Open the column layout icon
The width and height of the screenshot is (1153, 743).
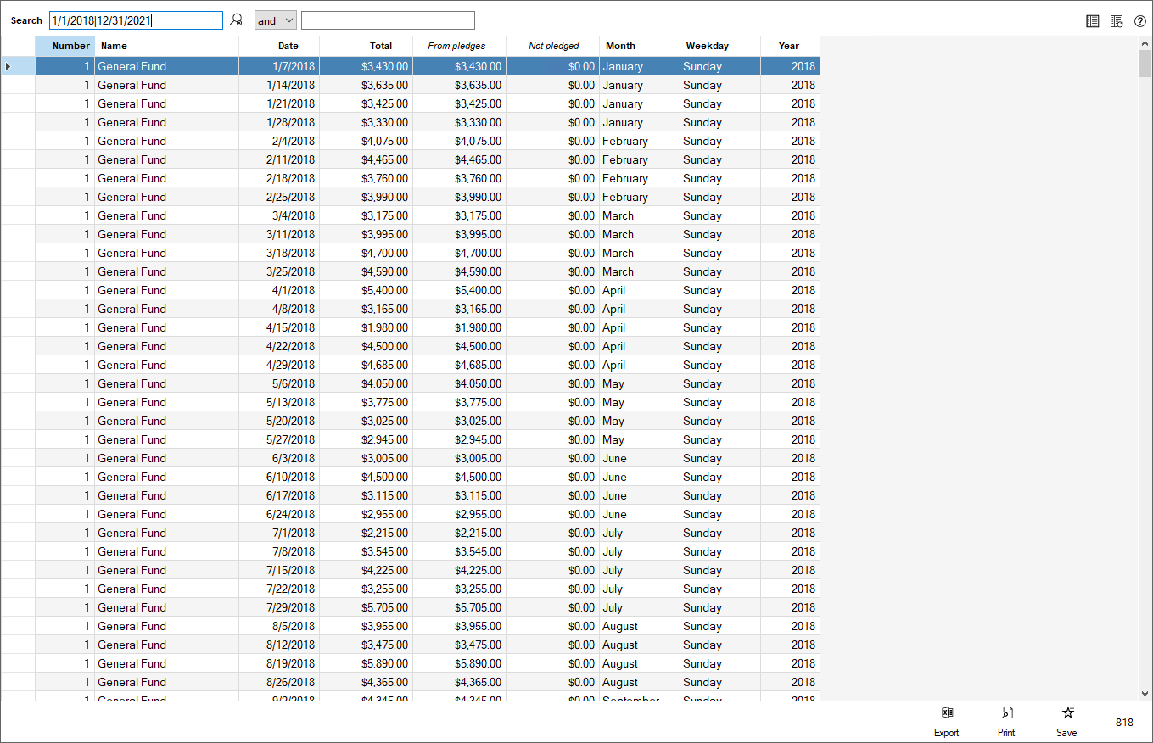[1093, 21]
